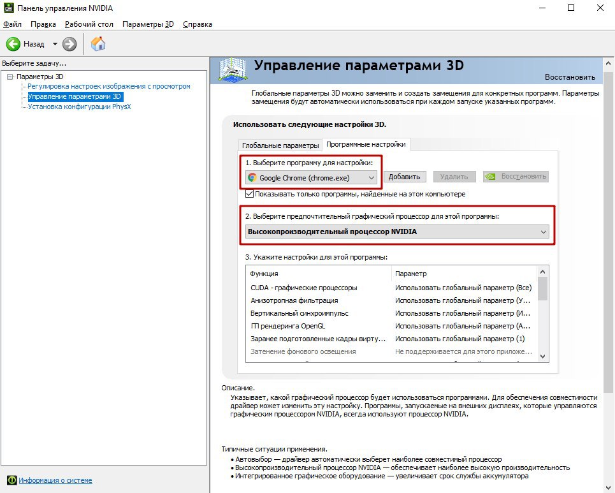Minimize the NVIDIA Control Panel window
615x493 pixels.
[543, 8]
